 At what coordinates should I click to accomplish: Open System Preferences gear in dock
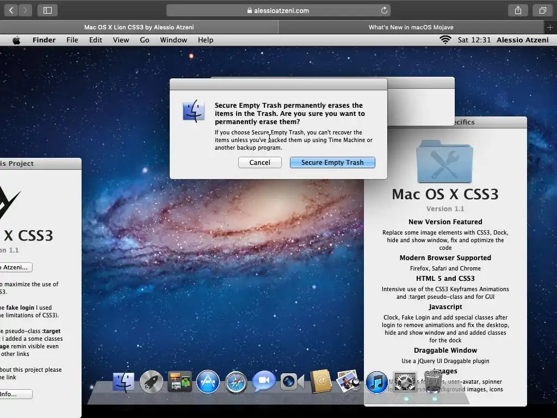click(x=405, y=383)
